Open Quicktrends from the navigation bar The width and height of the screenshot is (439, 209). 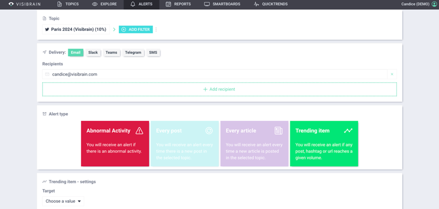tap(271, 4)
